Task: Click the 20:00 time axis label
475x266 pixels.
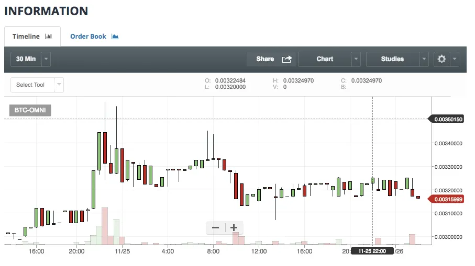Action: pyautogui.click(x=76, y=251)
